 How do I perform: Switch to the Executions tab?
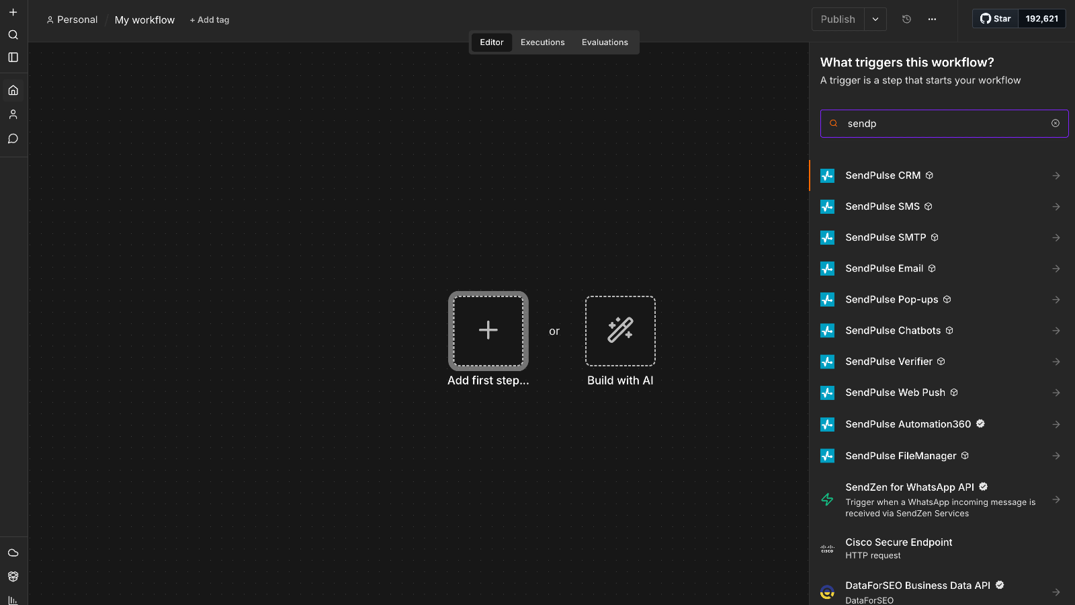point(543,42)
